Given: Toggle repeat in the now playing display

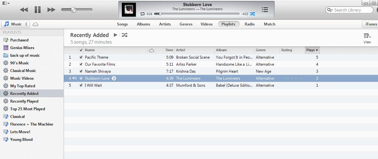Looking at the screenshot, I should tap(142, 14).
